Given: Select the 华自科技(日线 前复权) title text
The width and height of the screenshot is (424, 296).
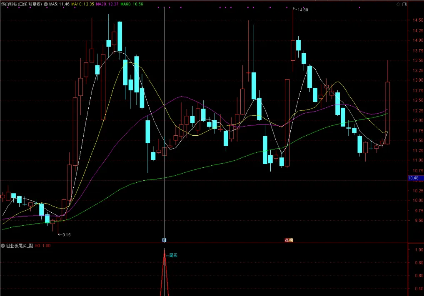Looking at the screenshot, I should tap(21, 4).
